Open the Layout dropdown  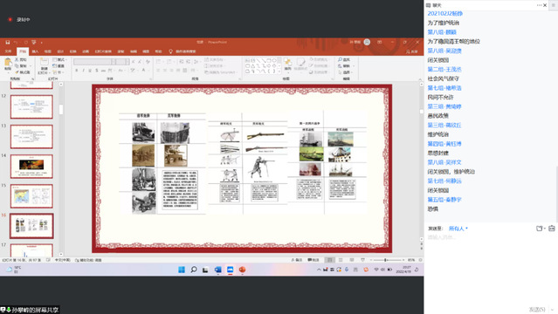(x=59, y=59)
